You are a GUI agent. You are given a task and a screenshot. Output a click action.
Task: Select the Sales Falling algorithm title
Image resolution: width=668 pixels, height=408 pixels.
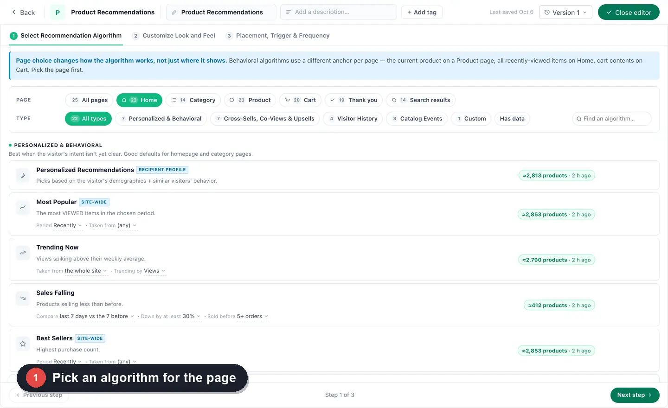click(55, 293)
